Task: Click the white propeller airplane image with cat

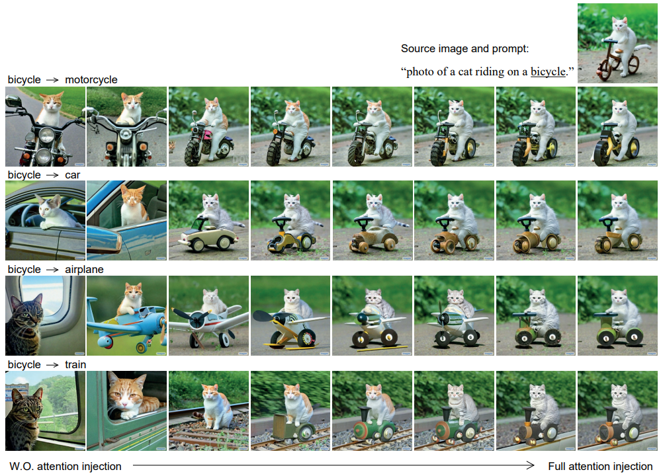Action: [x=208, y=315]
